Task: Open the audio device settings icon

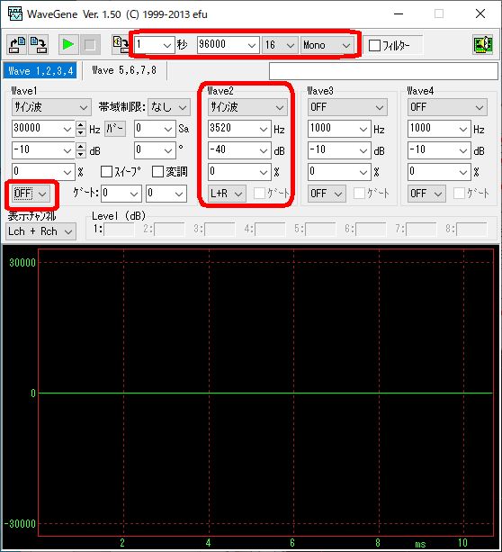Action: (482, 45)
